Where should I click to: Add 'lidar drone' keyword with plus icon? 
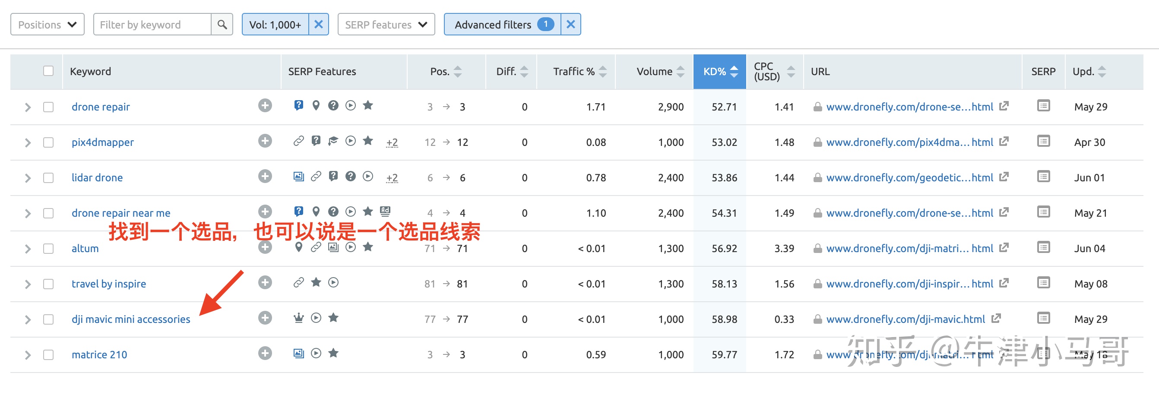pos(265,177)
